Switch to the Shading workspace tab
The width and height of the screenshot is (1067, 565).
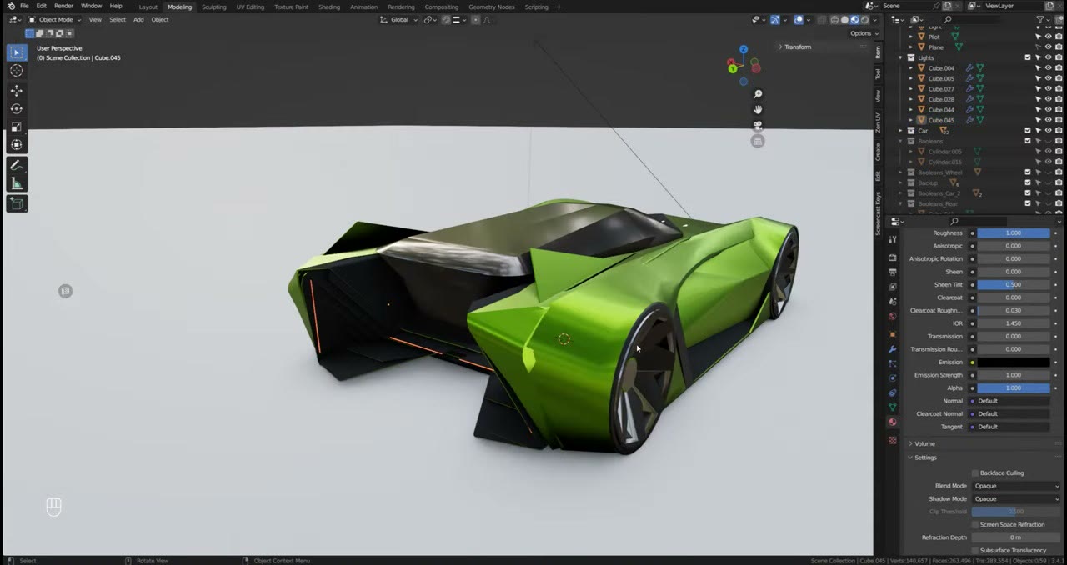pyautogui.click(x=329, y=7)
